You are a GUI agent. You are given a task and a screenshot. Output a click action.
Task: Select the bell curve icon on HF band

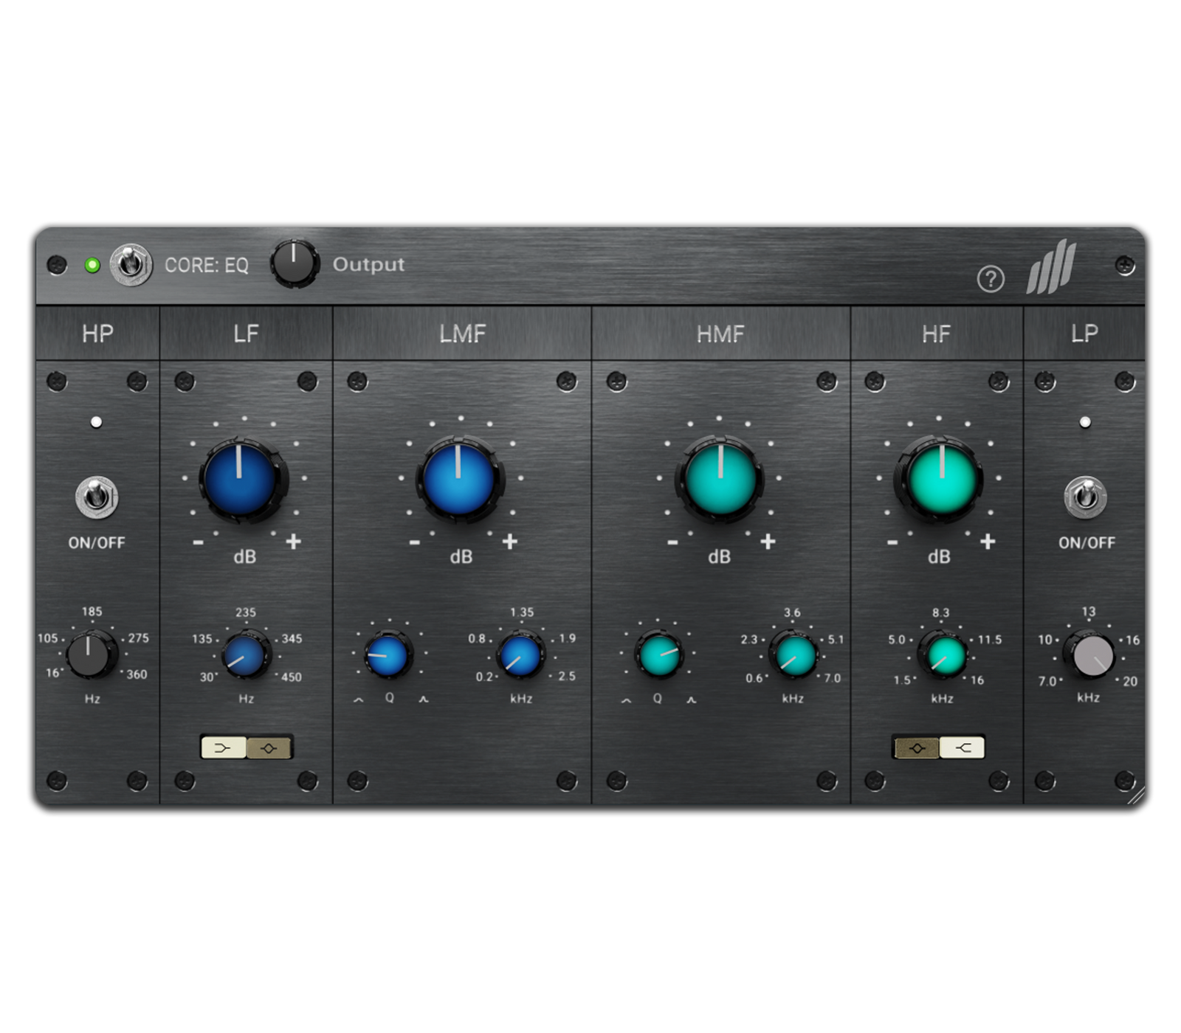[x=917, y=747]
